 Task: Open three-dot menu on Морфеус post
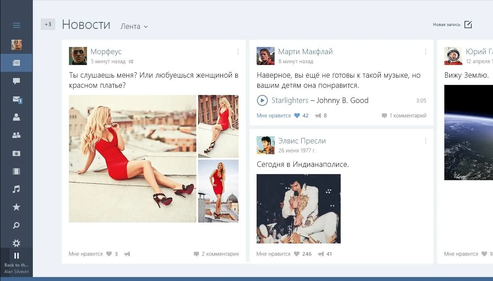pyautogui.click(x=238, y=52)
